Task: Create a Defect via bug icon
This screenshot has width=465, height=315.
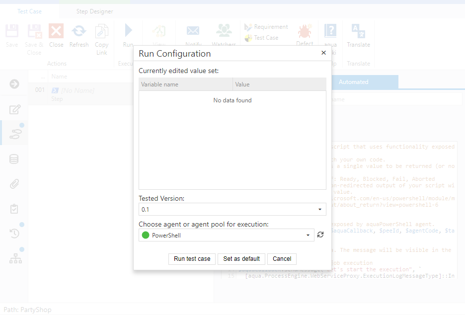Action: coord(305,35)
